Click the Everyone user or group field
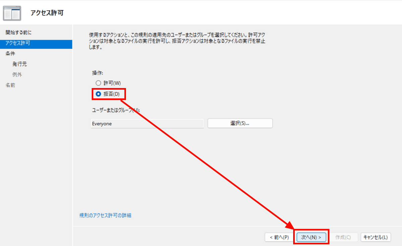The image size is (402, 246). point(147,124)
